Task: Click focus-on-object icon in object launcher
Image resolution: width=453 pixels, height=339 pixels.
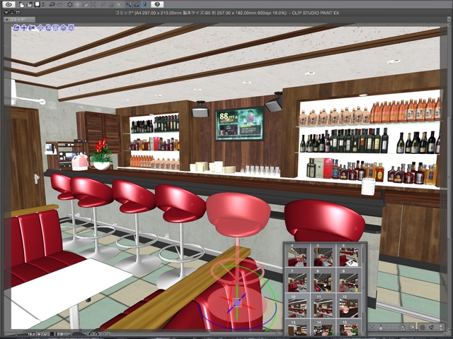Action: 372,327
